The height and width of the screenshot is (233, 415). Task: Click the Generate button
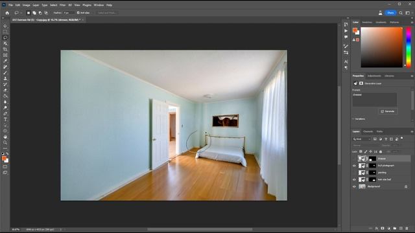tap(388, 111)
